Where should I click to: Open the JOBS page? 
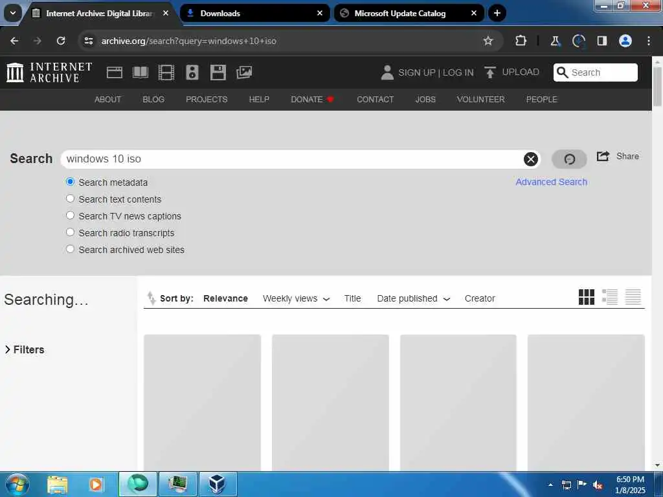tap(425, 99)
